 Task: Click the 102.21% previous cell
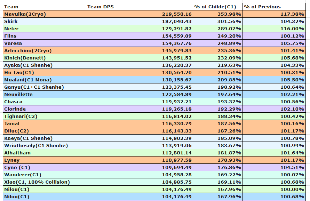point(274,95)
